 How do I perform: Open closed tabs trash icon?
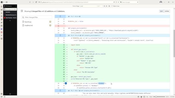(x=10, y=94)
